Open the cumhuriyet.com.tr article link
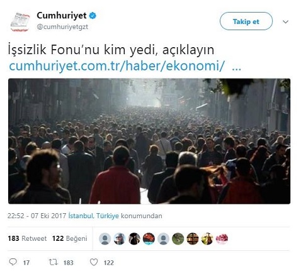 click(125, 66)
